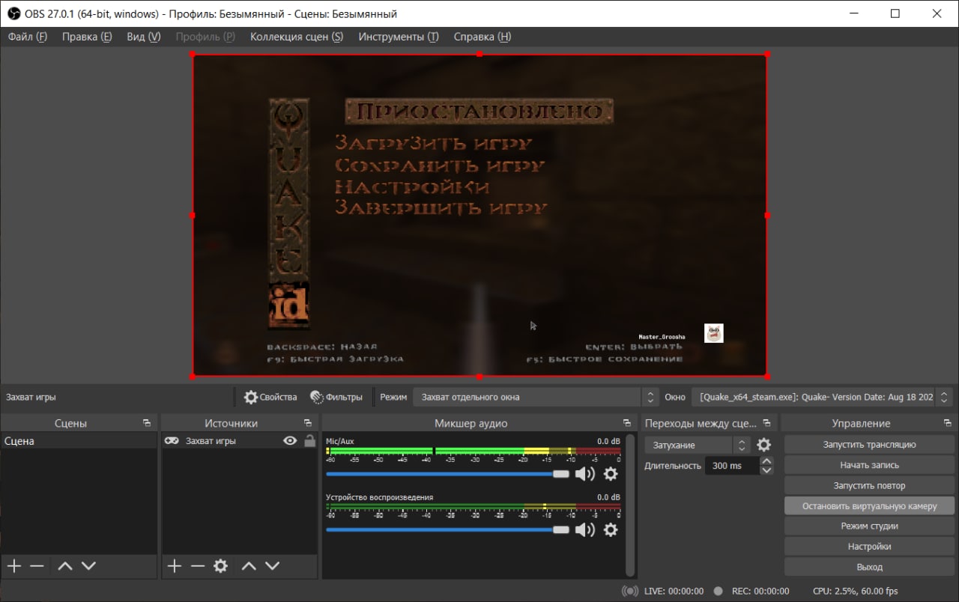Pop out the Управление dock
The image size is (959, 602).
948,424
